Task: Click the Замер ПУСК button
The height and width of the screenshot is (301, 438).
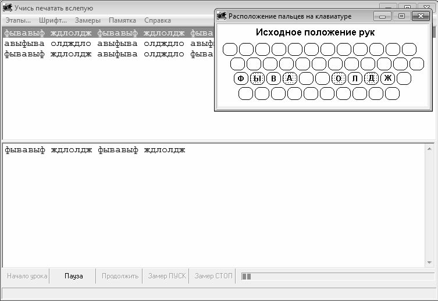Action: point(167,276)
